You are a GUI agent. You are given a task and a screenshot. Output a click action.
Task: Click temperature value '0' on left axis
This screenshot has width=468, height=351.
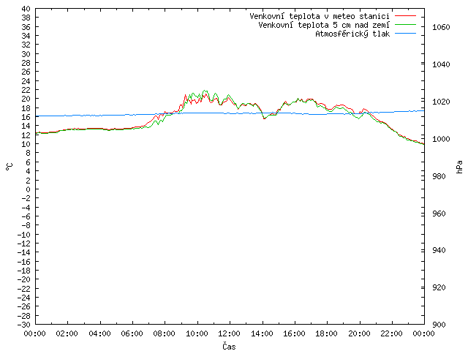(28, 189)
